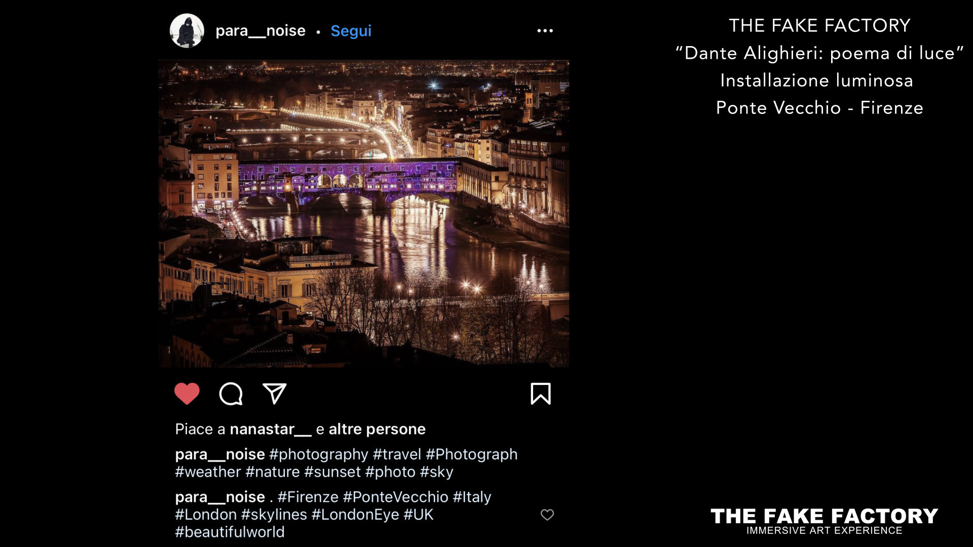View the 'altre persone' likes list
This screenshot has height=547, width=973.
(377, 429)
